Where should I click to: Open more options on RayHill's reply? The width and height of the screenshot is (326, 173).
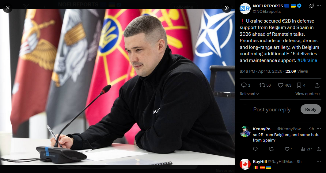click(x=319, y=161)
